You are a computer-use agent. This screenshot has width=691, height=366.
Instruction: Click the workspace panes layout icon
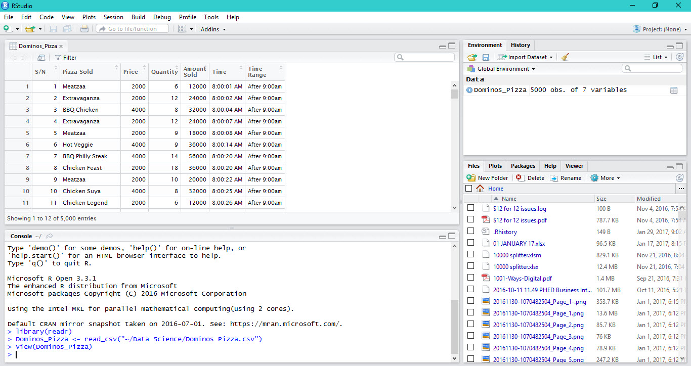click(182, 29)
